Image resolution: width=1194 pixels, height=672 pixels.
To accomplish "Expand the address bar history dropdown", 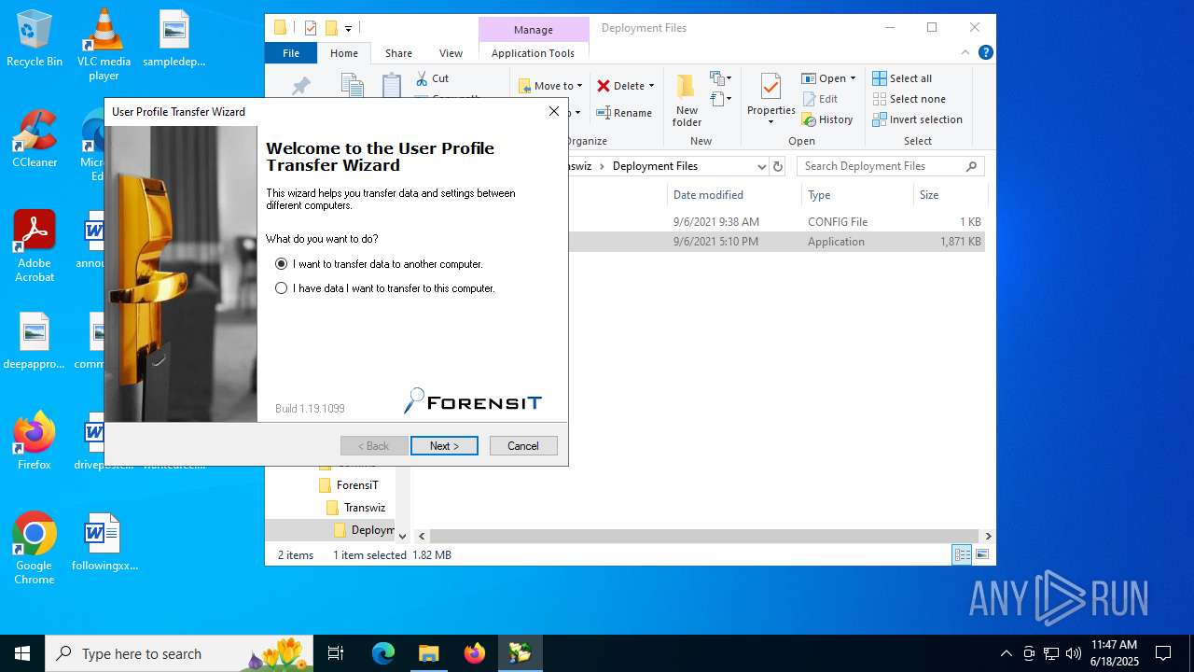I will click(761, 166).
